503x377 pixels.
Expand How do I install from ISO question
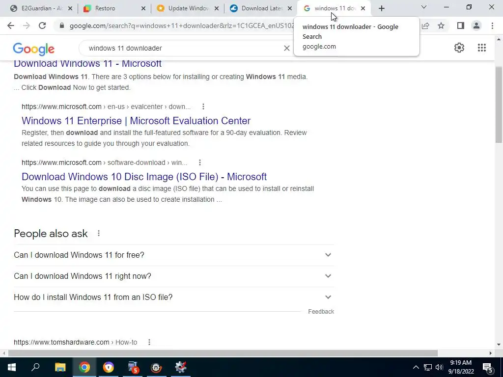174,297
